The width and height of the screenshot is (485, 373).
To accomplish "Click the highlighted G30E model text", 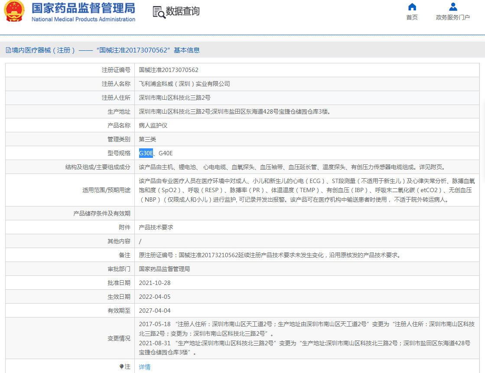I will point(146,153).
